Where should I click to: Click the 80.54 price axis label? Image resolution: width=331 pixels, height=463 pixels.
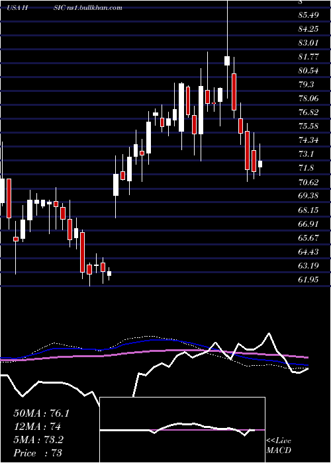pos(308,70)
